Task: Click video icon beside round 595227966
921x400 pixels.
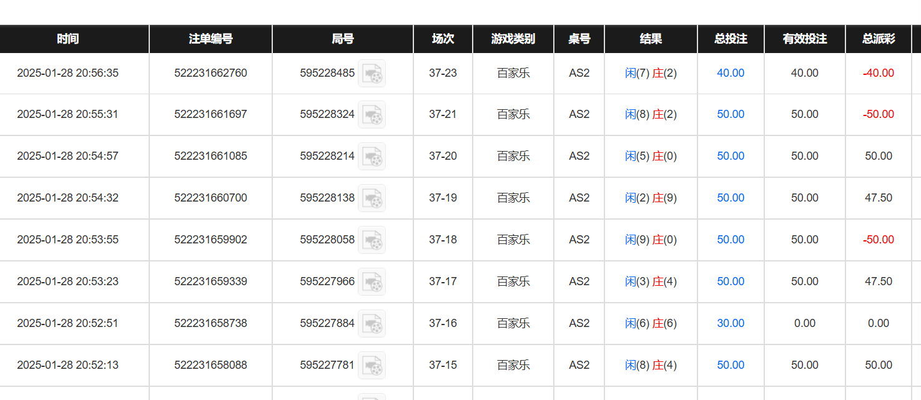Action: point(372,282)
